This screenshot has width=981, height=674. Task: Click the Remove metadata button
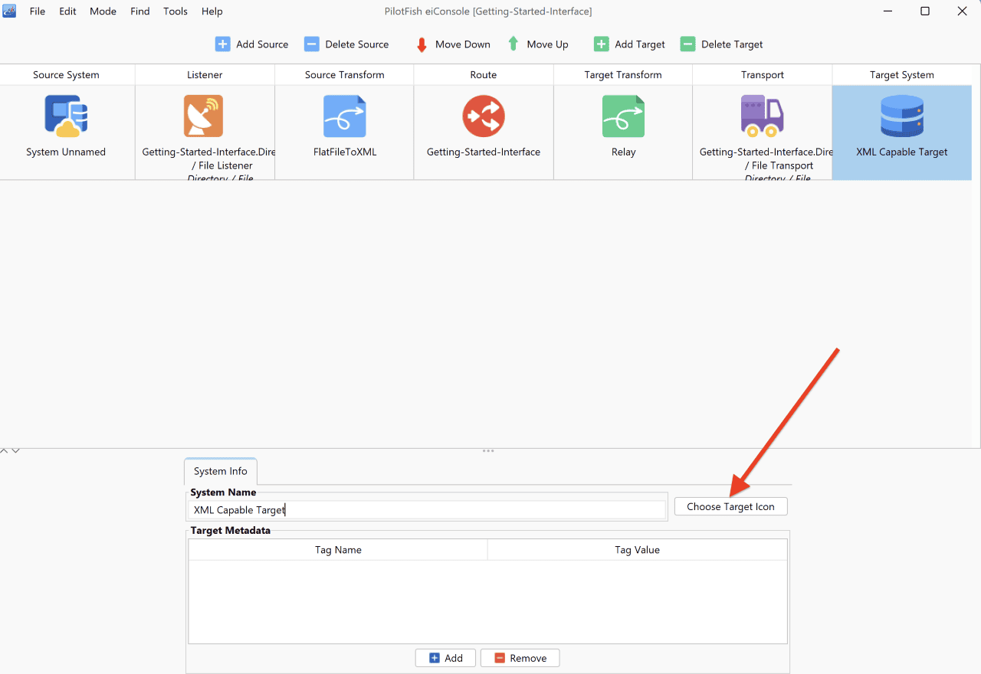pyautogui.click(x=520, y=658)
